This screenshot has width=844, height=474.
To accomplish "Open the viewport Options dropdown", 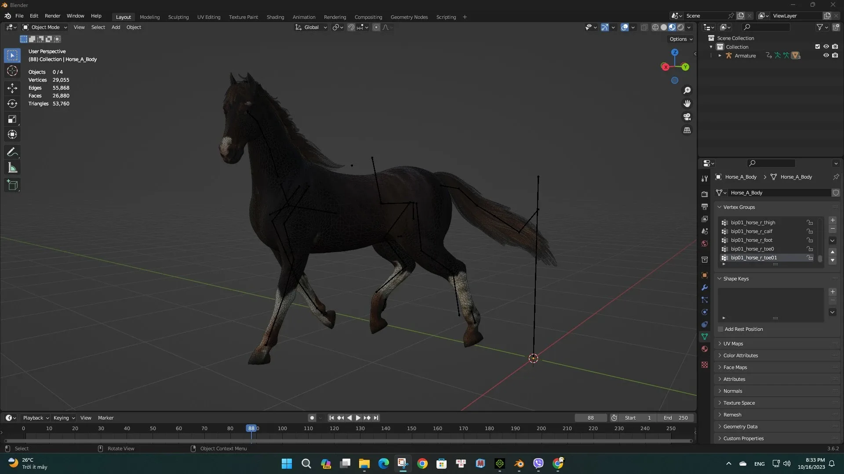I will 681,39.
